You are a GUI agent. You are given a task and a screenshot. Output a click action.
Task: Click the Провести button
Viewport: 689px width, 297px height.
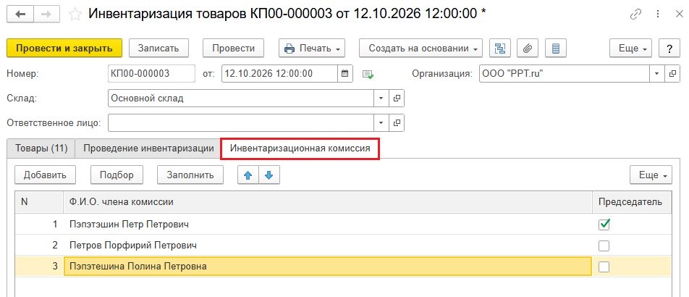[233, 49]
